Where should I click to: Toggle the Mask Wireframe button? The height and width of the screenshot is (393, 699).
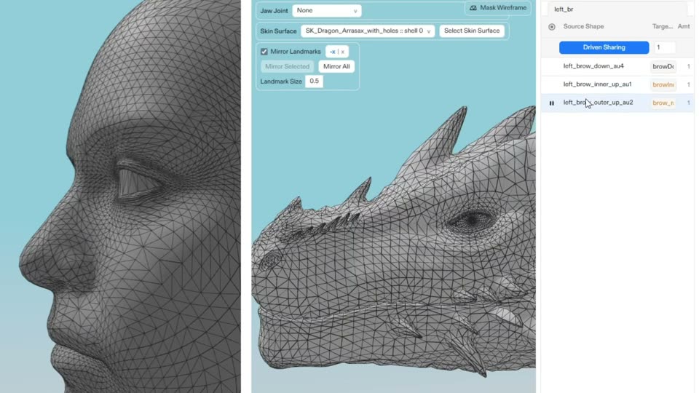tap(497, 8)
